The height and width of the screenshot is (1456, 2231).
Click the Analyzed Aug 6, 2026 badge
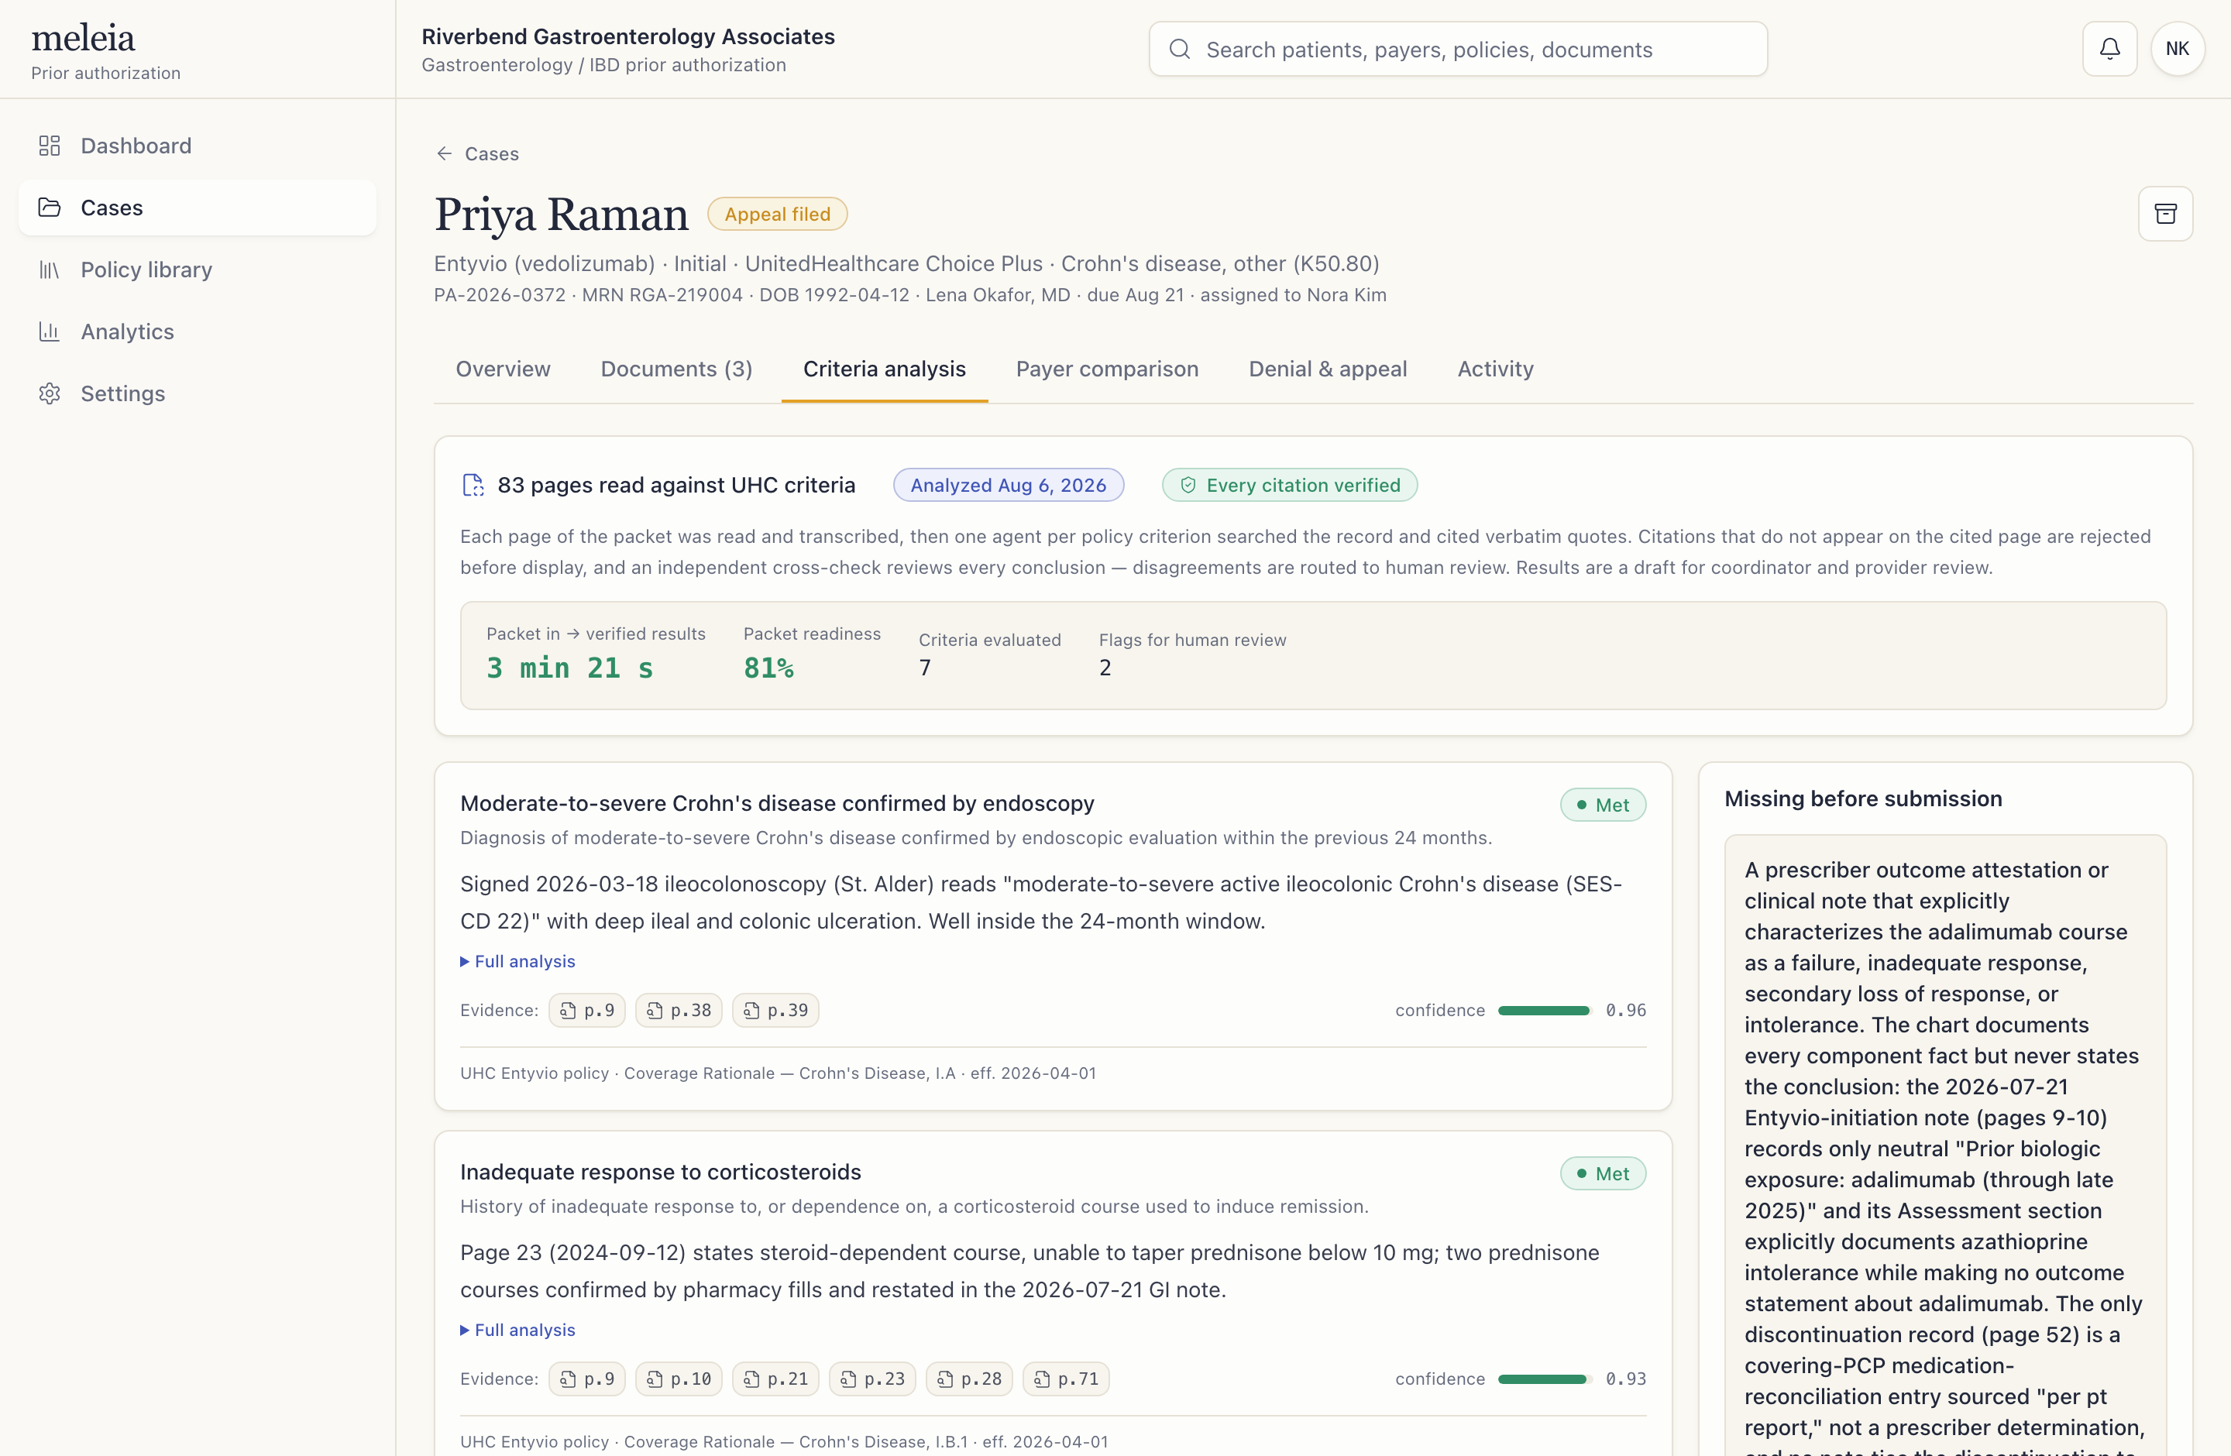click(x=1008, y=486)
